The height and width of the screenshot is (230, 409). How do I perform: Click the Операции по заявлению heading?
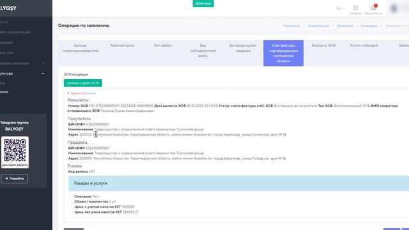pyautogui.click(x=84, y=26)
